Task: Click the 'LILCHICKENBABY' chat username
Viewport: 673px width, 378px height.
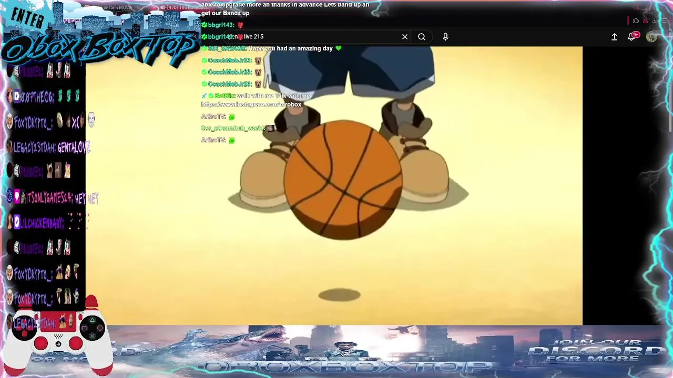Action: (42, 223)
